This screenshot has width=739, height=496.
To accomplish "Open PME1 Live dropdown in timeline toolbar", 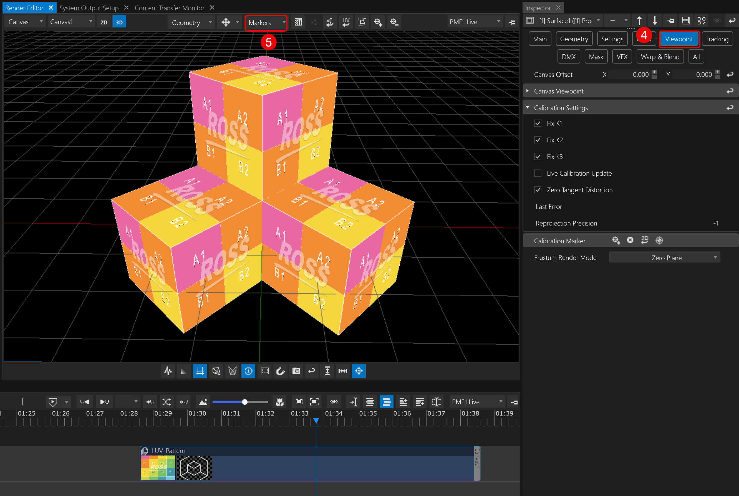I will (477, 402).
